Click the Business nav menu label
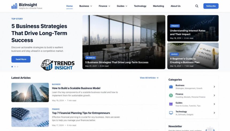Image resolution: width=230 pixels, height=131 pixels. [84, 6]
